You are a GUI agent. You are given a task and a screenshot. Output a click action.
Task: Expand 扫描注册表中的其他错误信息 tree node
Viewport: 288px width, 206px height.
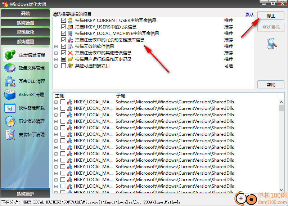pos(56,53)
